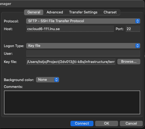Screen dimensions: 145x129
Task: Open the Transfer Settings tab
Action: click(x=83, y=12)
